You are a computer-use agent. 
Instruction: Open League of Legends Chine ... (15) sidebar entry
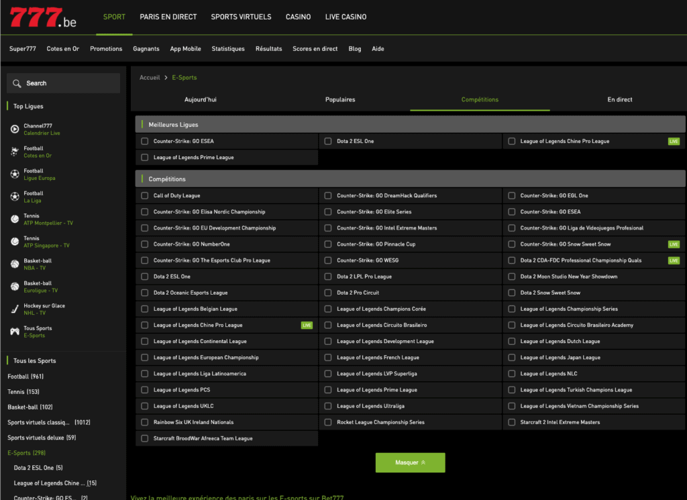55,483
